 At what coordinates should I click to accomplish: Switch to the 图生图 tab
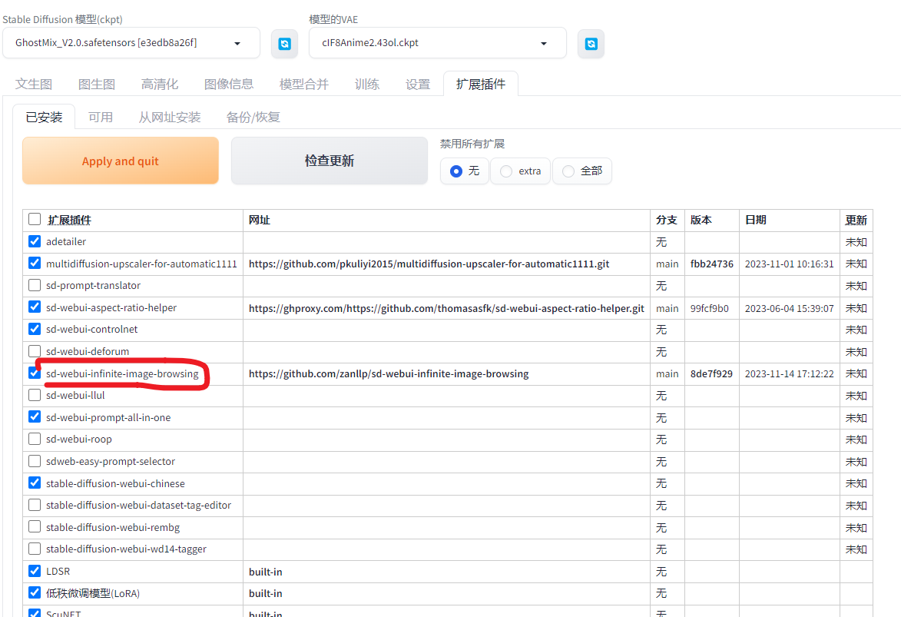point(97,85)
